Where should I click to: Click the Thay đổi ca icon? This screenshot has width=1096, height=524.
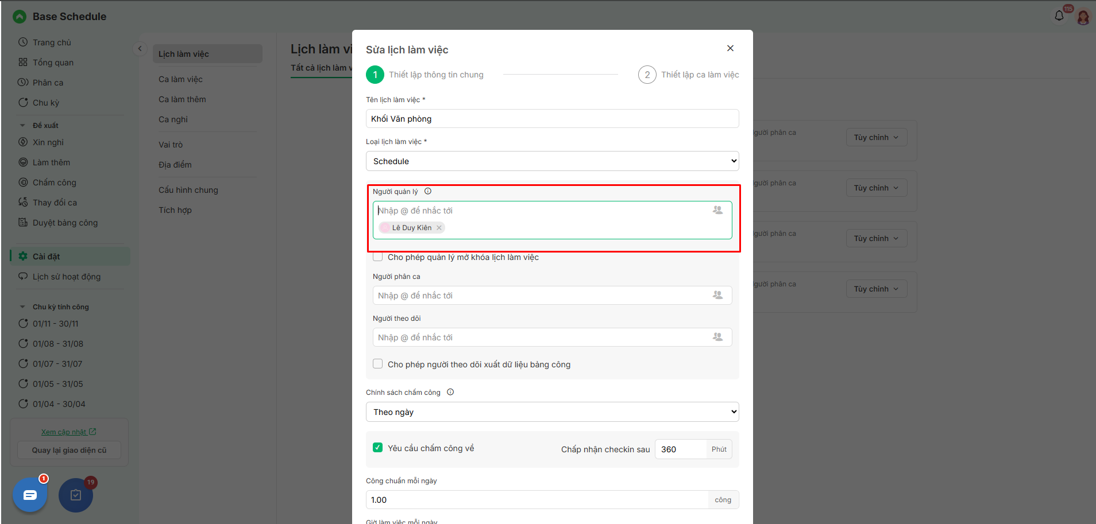tap(23, 202)
